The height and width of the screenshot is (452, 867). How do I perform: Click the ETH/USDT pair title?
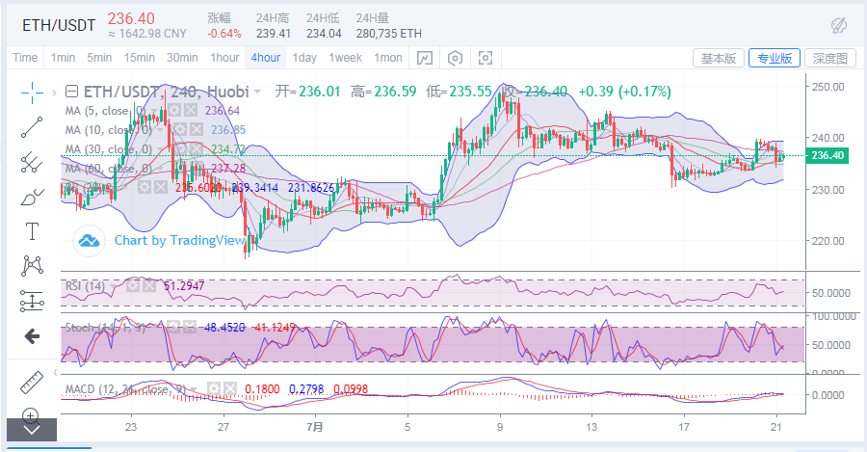59,25
